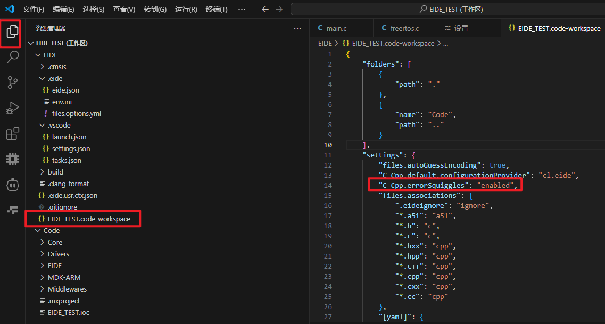The image size is (605, 324).
Task: Open settings.json file
Action: [71, 148]
